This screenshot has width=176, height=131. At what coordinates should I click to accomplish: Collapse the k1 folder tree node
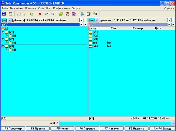pos(3,32)
